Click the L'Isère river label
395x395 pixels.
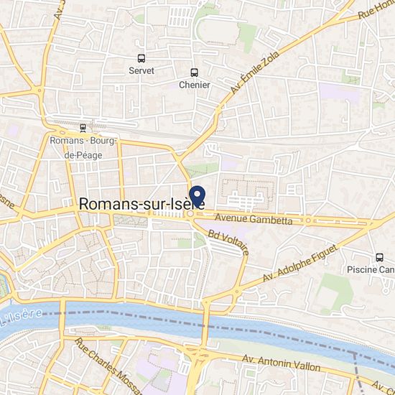pos(21,317)
